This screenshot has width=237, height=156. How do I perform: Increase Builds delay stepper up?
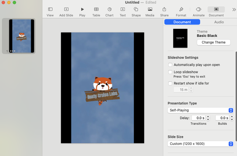click(232, 117)
